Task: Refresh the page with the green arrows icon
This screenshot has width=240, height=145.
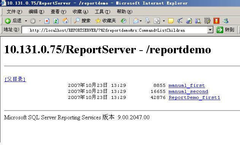Action: click(x=56, y=21)
